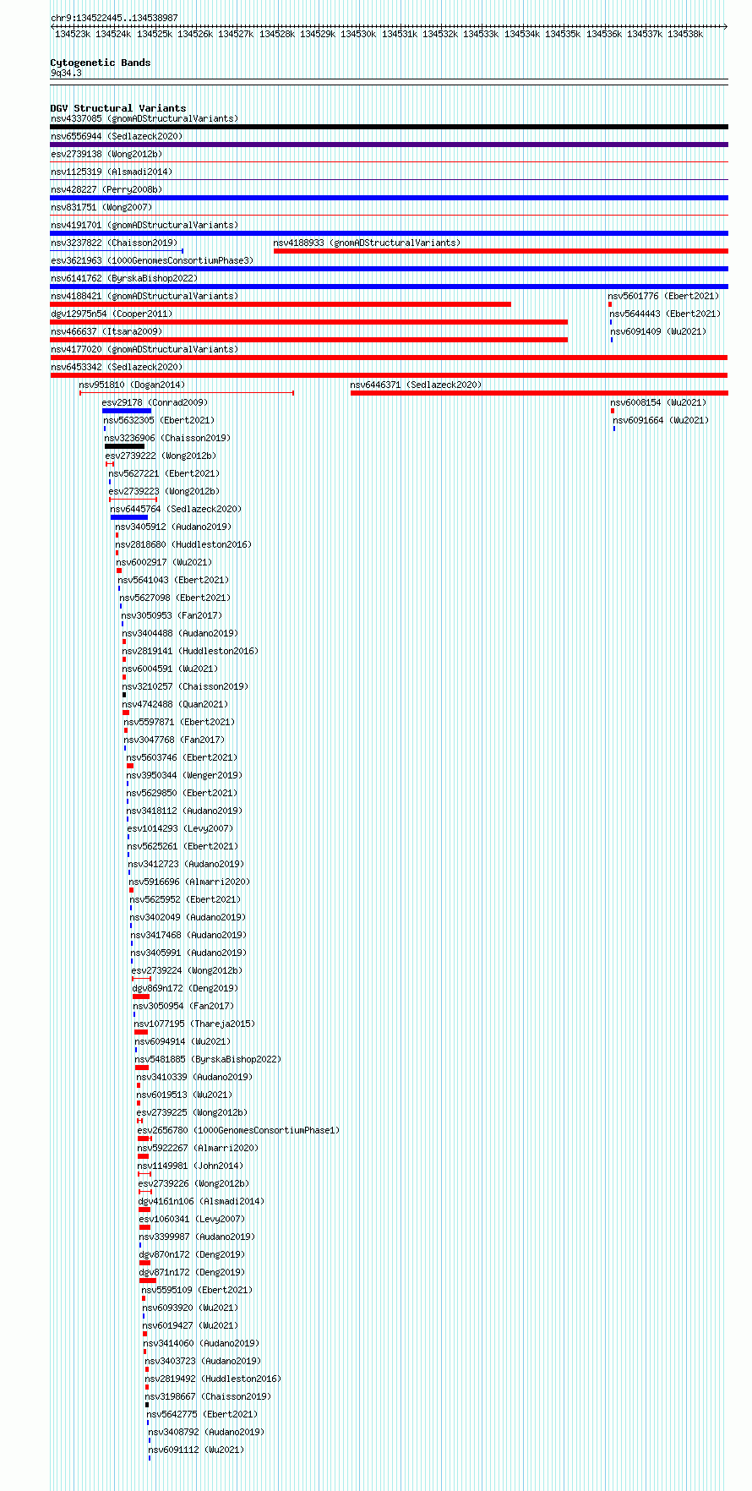Click the black bar under nsv3236906

tap(125, 446)
